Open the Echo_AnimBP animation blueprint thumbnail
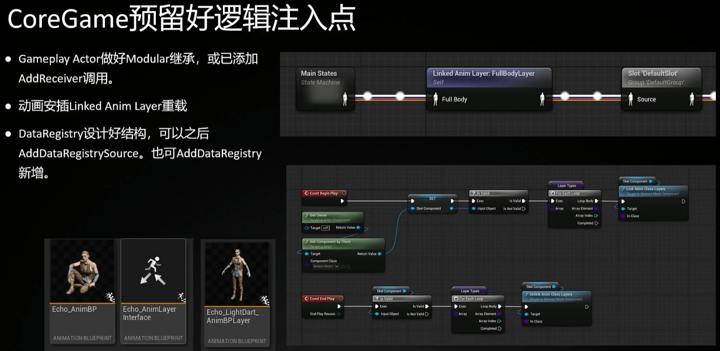This screenshot has height=351, width=720. pyautogui.click(x=82, y=272)
